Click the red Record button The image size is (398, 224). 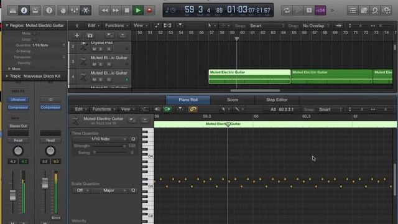tap(149, 11)
